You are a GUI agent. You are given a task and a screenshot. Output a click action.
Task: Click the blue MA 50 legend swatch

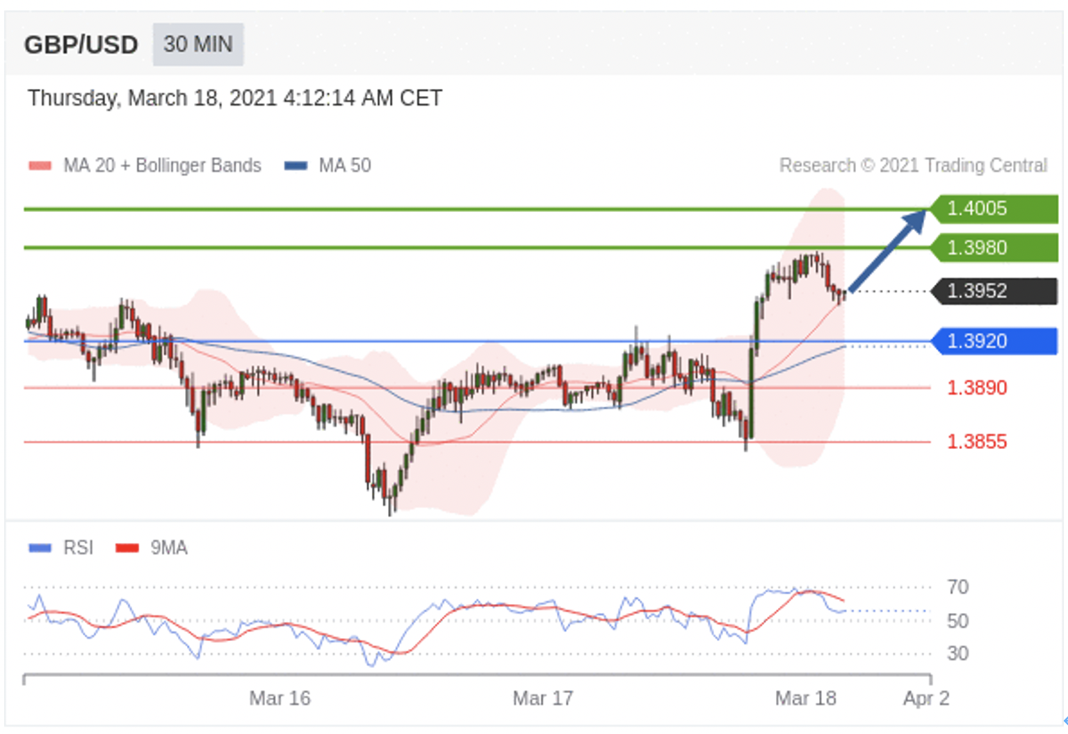tap(296, 165)
